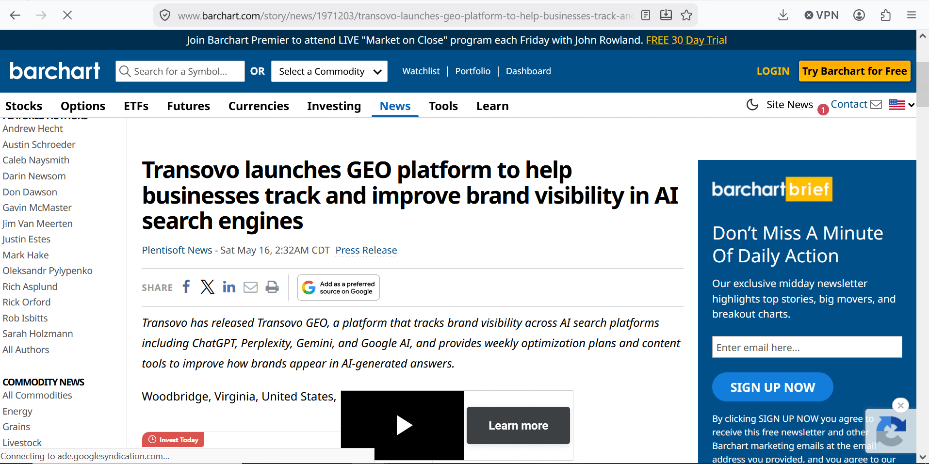Image resolution: width=929 pixels, height=464 pixels.
Task: Open the Investing menu
Action: (334, 106)
